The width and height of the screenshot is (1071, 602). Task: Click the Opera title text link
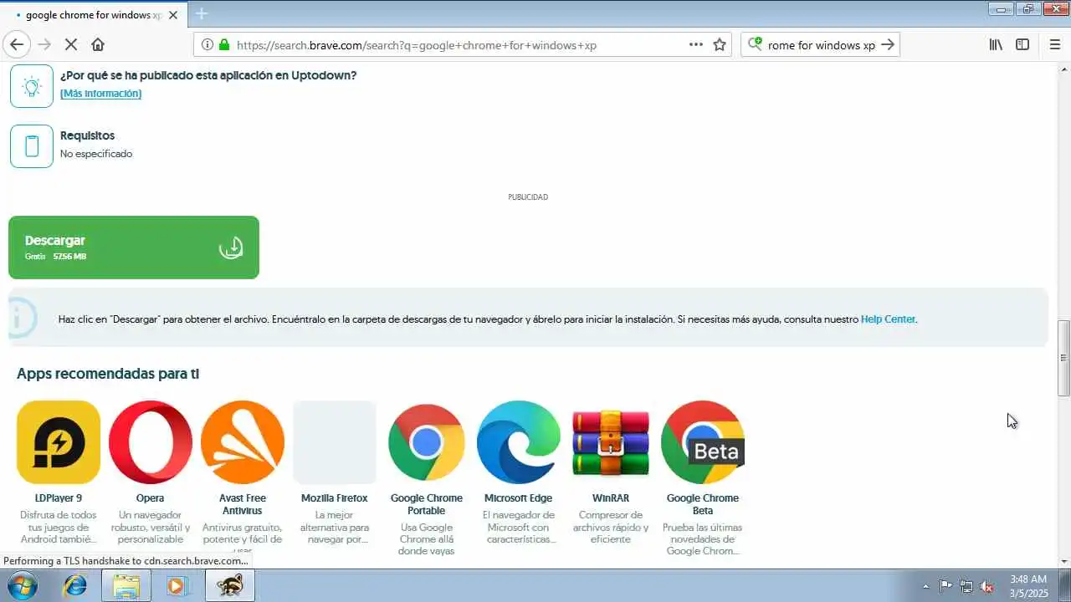click(x=151, y=498)
